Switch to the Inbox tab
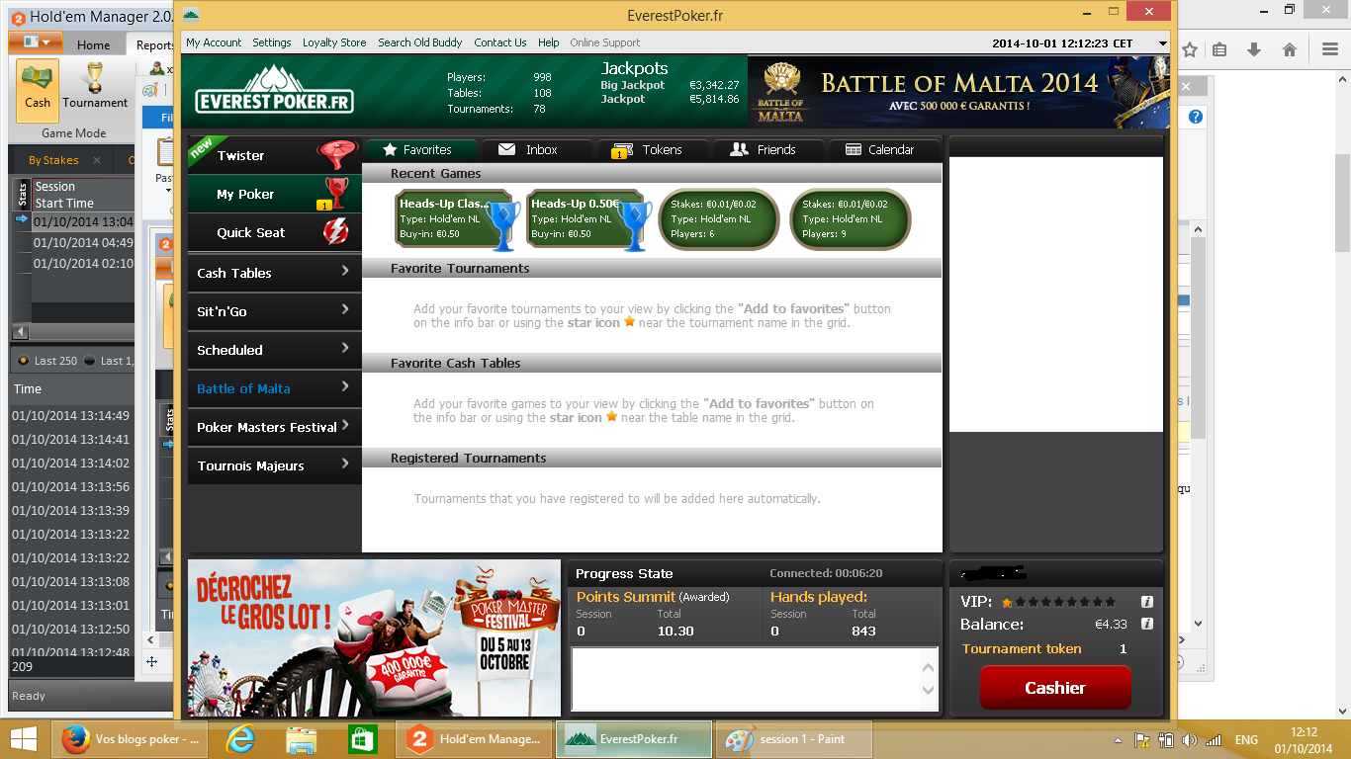The width and height of the screenshot is (1351, 759). point(536,149)
